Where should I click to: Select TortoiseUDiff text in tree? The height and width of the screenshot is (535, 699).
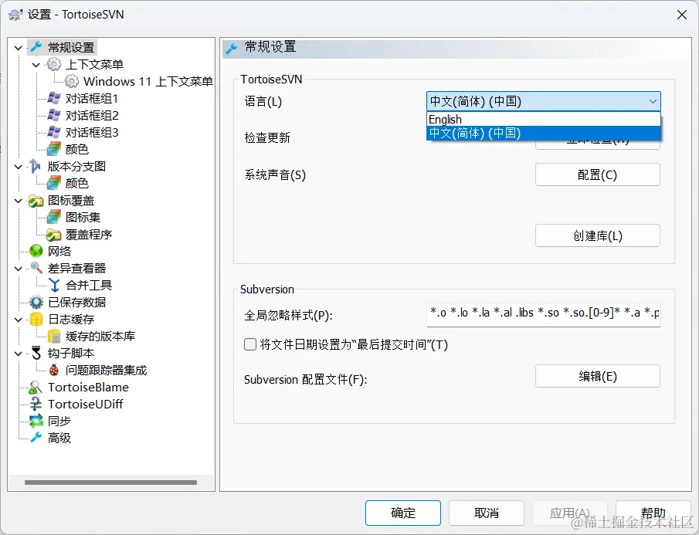click(85, 404)
